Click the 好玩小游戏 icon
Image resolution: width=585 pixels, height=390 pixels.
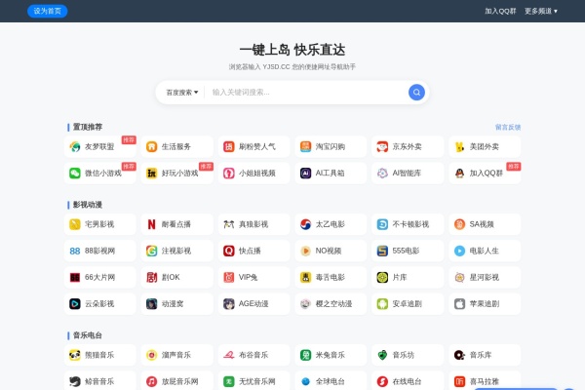click(151, 174)
